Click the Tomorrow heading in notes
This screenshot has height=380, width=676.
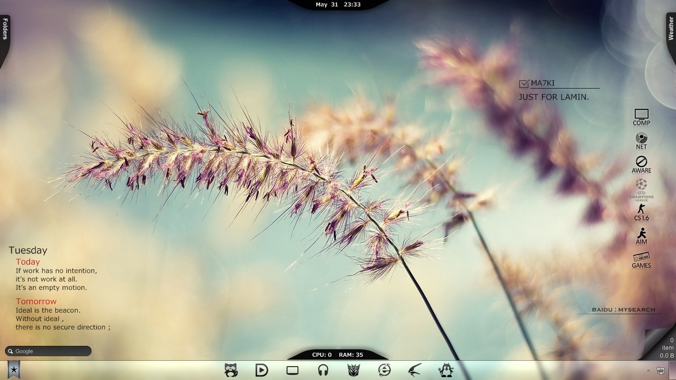[x=36, y=301]
